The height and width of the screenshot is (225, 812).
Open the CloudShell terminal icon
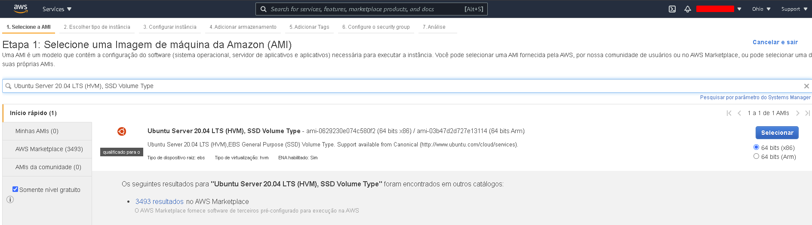click(672, 9)
